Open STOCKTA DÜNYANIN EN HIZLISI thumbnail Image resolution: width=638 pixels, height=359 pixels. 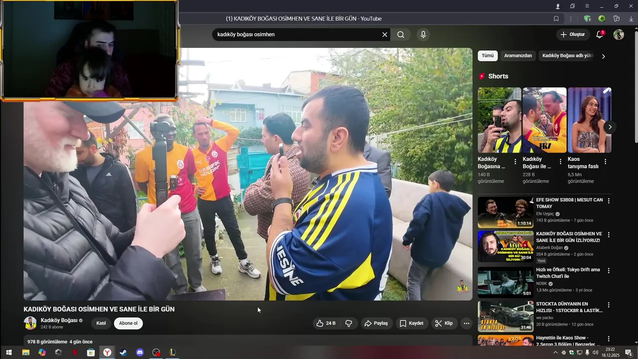(x=505, y=316)
